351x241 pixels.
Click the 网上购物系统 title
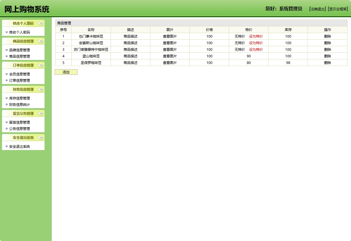point(27,9)
